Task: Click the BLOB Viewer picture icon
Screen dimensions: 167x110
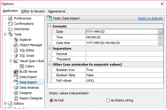Action: click(x=16, y=72)
